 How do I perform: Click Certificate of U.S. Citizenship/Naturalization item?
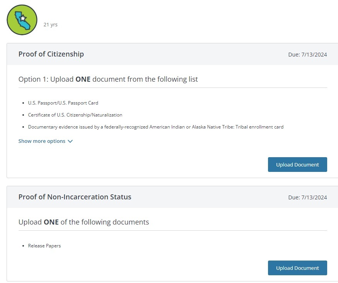click(x=75, y=115)
